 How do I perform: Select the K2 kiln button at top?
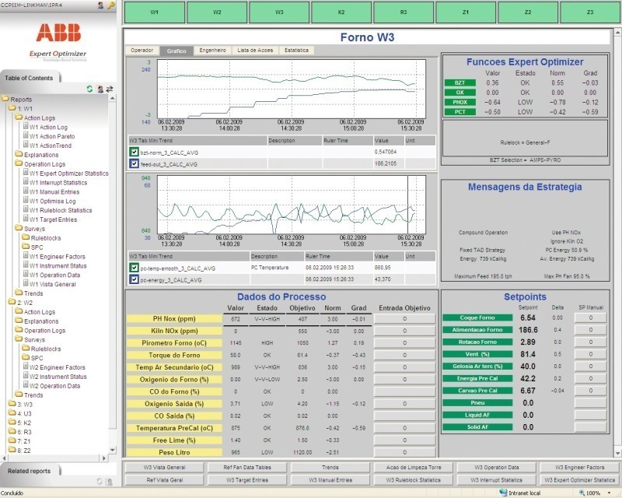(x=341, y=13)
